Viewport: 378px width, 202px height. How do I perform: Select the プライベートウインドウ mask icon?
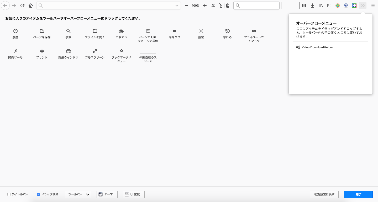[254, 31]
